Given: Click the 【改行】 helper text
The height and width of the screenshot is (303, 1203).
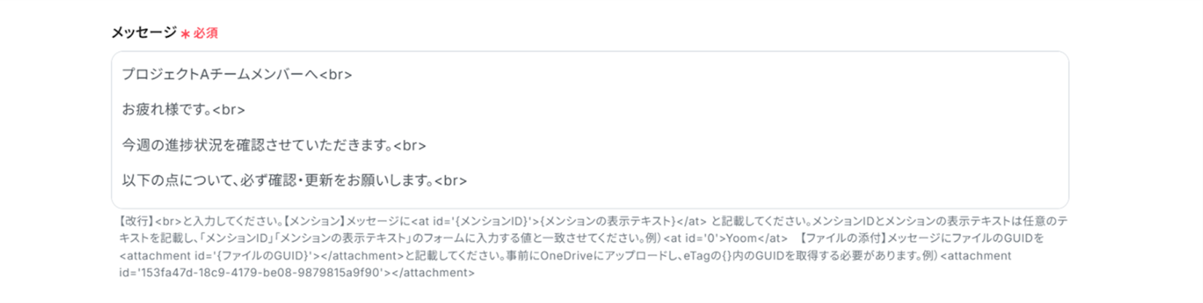Looking at the screenshot, I should 137,221.
